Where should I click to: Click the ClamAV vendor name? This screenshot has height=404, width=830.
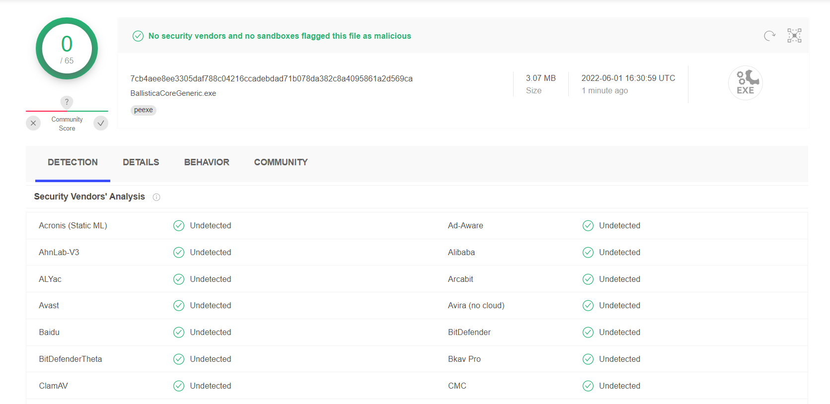click(53, 386)
